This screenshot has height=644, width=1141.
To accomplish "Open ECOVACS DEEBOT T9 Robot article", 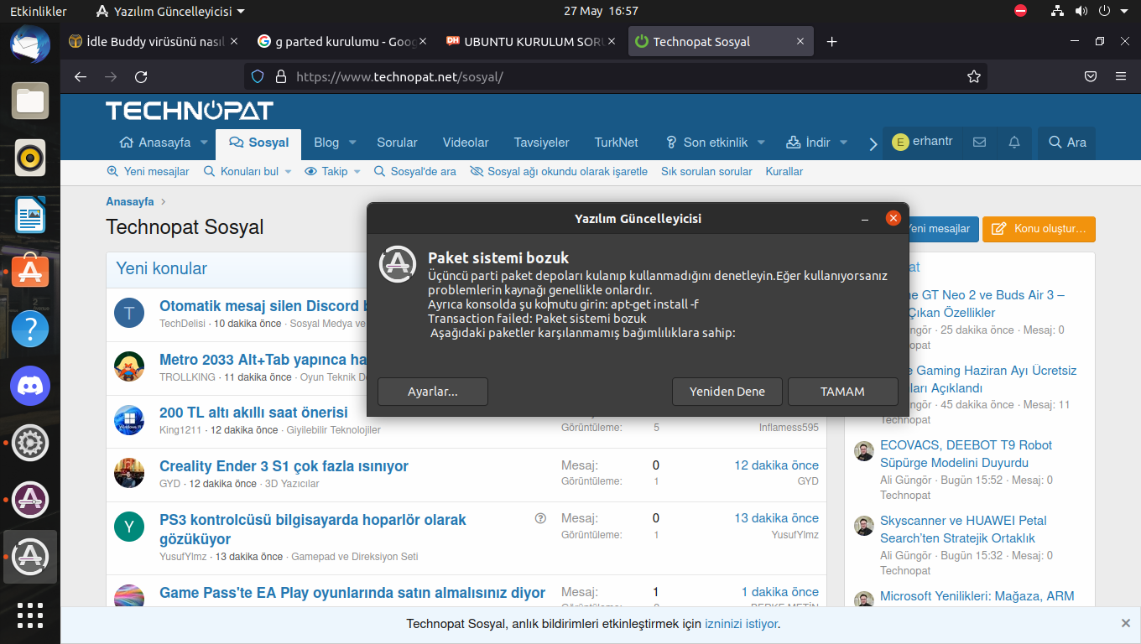I will point(966,454).
